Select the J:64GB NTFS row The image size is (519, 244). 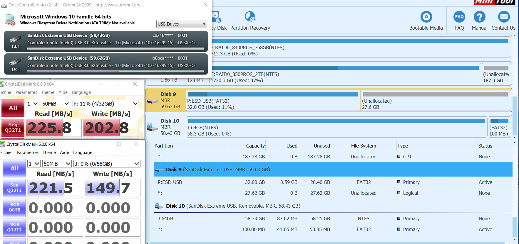pyautogui.click(x=333, y=218)
